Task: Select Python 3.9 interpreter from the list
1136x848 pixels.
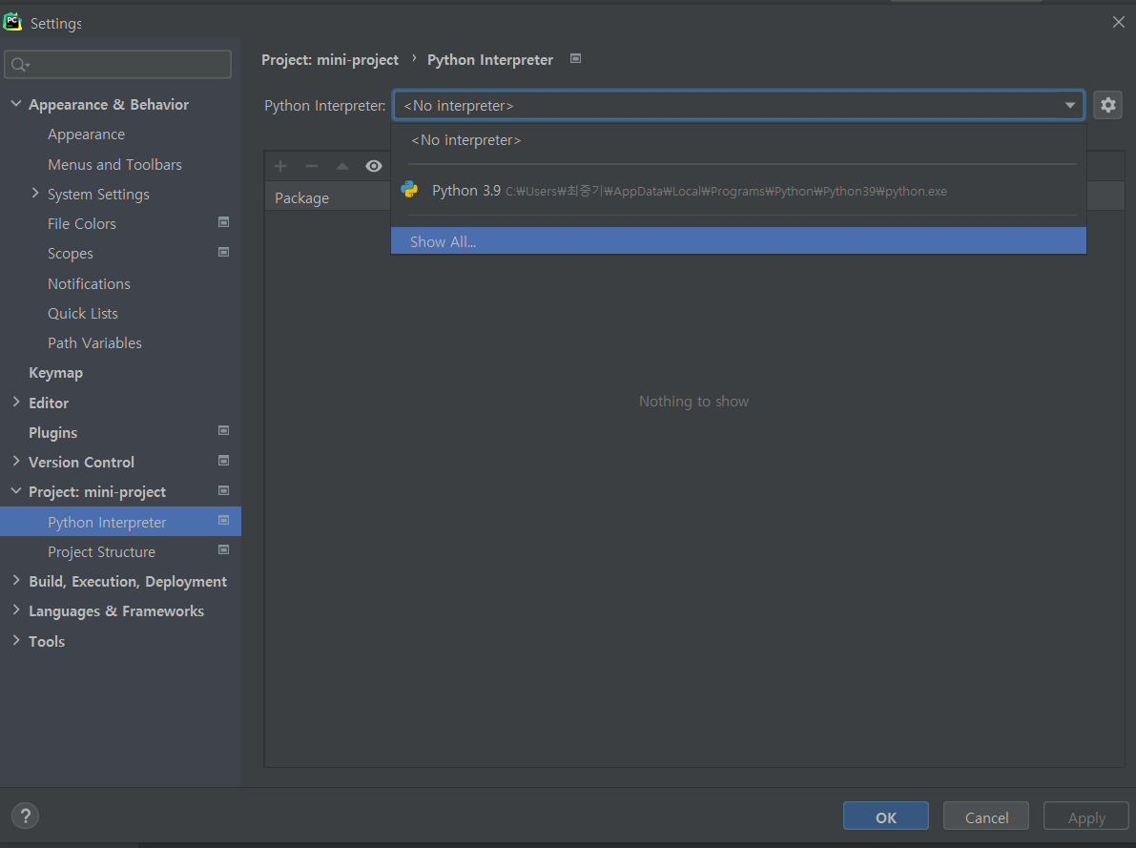Action: (x=738, y=191)
